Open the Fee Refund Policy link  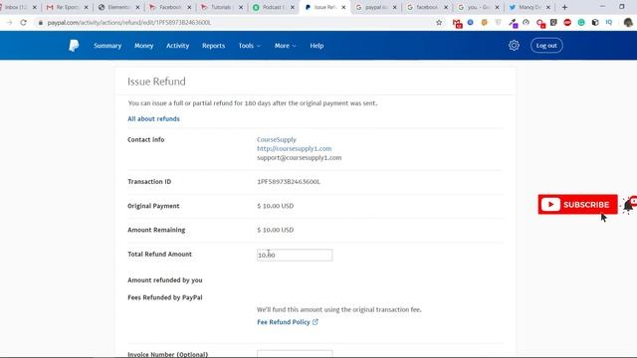[283, 322]
